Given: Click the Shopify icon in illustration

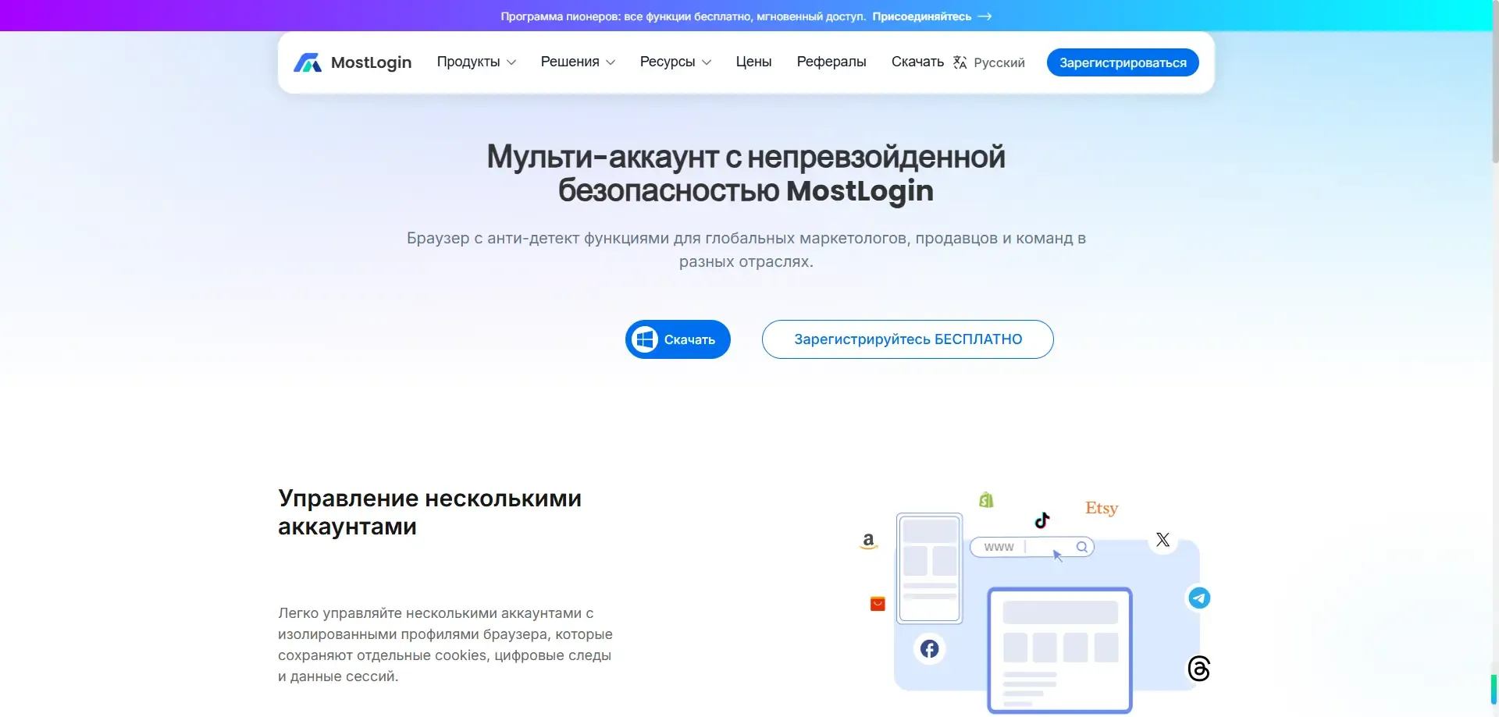Looking at the screenshot, I should tap(986, 499).
